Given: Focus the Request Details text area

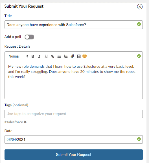Looking at the screenshot, I should point(74,80).
